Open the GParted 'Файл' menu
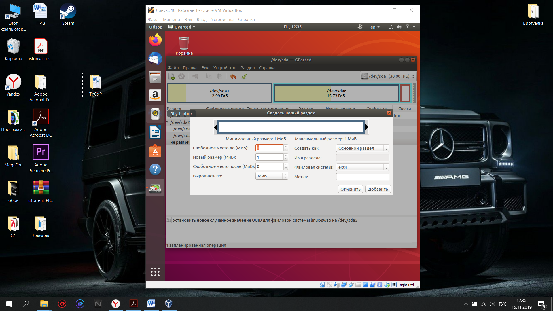This screenshot has width=553, height=311. pyautogui.click(x=173, y=68)
